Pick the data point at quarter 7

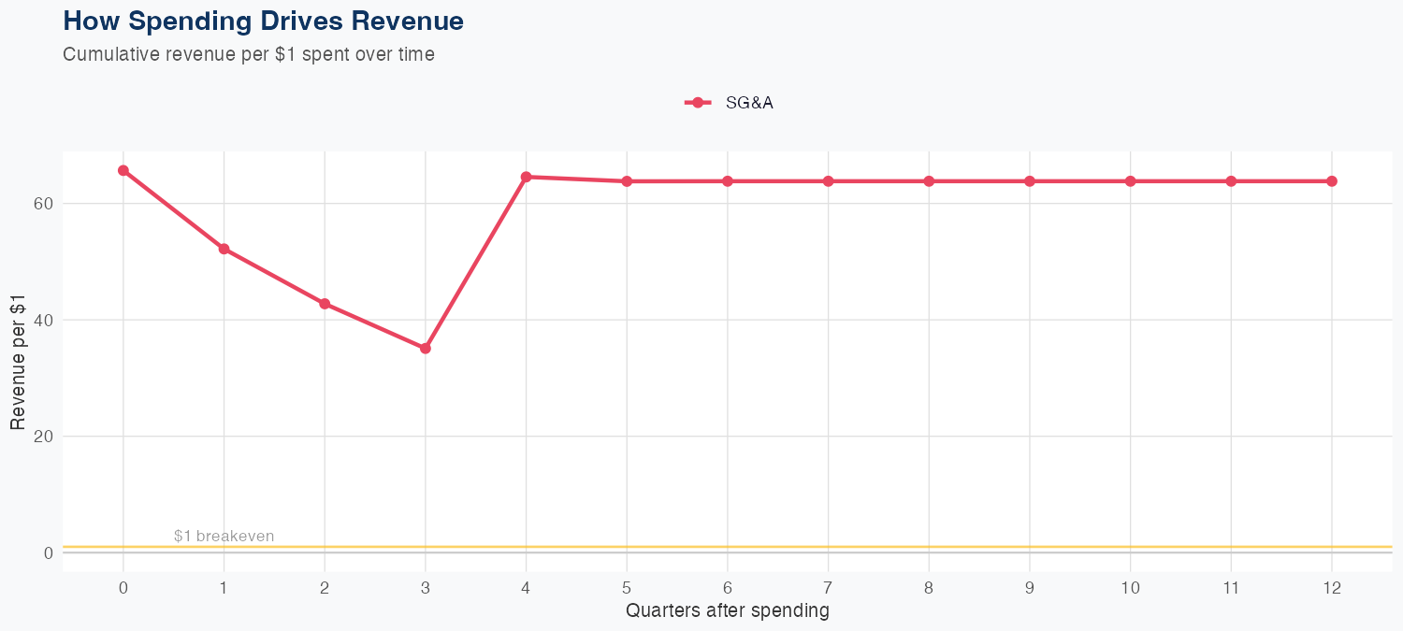click(x=828, y=181)
